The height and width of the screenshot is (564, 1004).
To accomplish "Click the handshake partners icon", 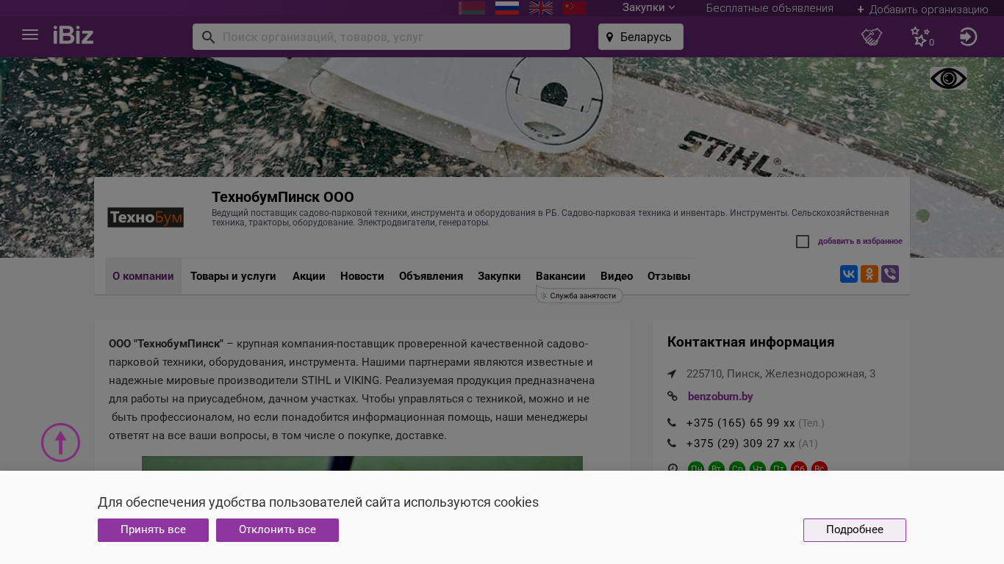I will tap(871, 37).
